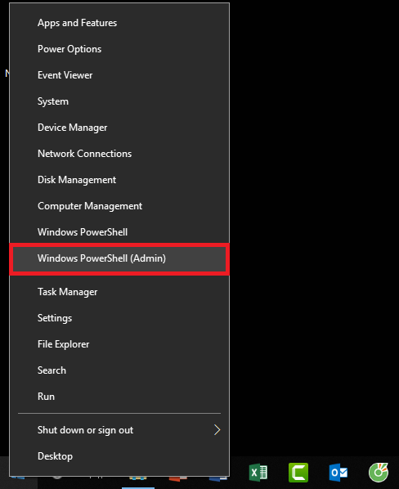
Task: Select the Search entry
Action: [119, 370]
